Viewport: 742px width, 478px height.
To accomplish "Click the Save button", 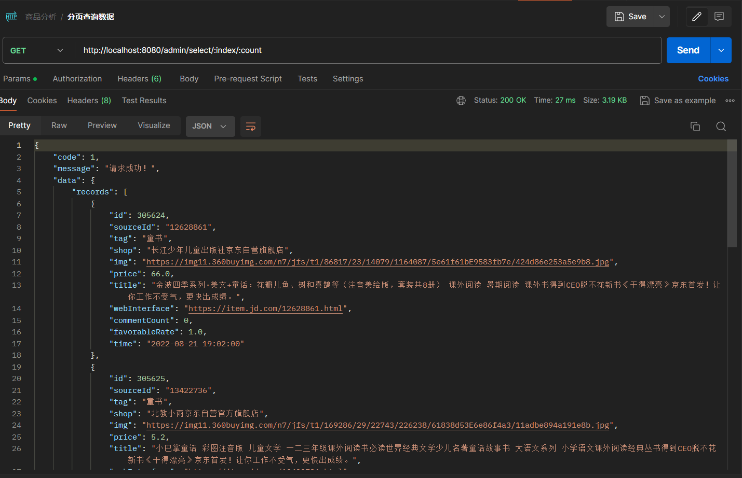I will [x=630, y=17].
